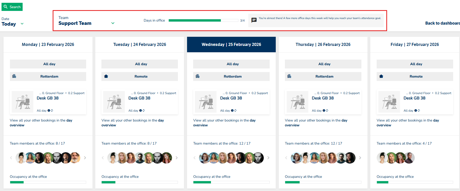This screenshot has height=191, width=460.
Task: Click the building icon in Thursday's Rotterdam row
Action: pos(289,76)
